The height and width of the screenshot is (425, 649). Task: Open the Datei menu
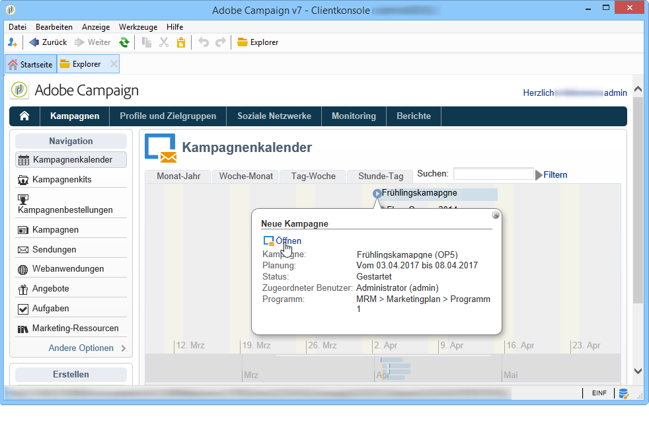pyautogui.click(x=17, y=27)
